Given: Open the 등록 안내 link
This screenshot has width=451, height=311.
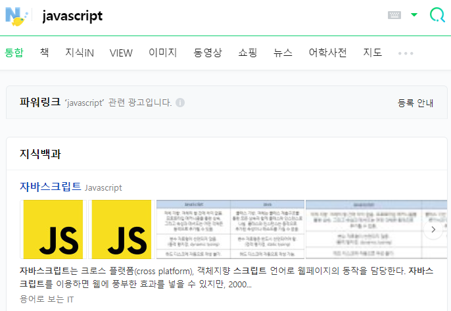Looking at the screenshot, I should [415, 103].
